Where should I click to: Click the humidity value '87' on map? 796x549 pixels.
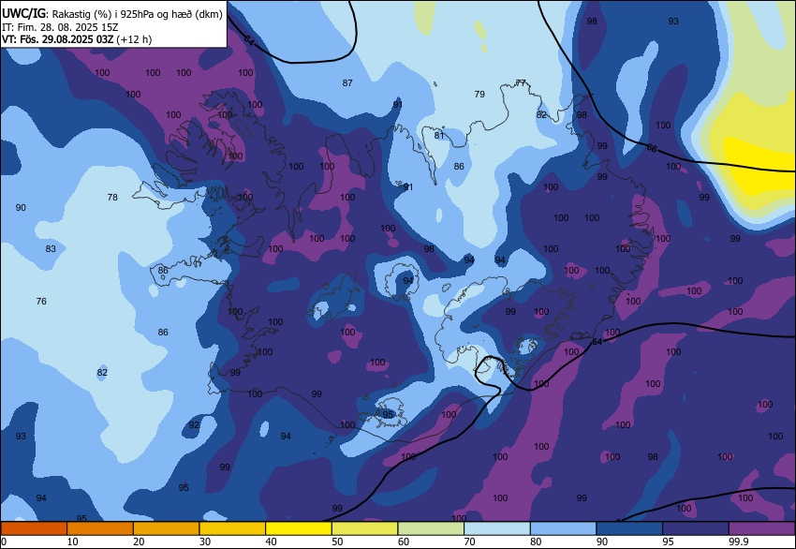click(347, 82)
